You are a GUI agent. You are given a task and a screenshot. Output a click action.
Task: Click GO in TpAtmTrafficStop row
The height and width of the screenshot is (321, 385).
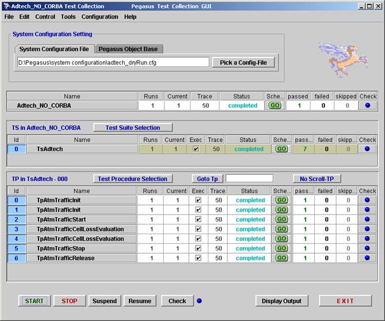281,248
